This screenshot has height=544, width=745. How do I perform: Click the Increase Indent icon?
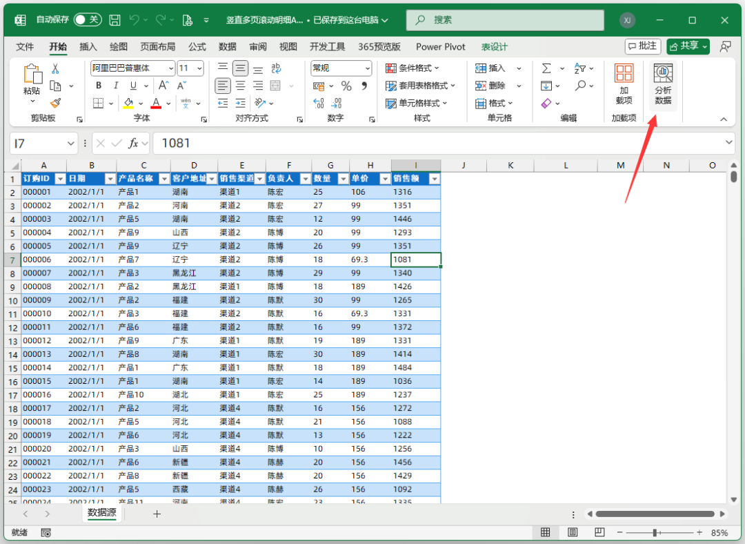(241, 103)
